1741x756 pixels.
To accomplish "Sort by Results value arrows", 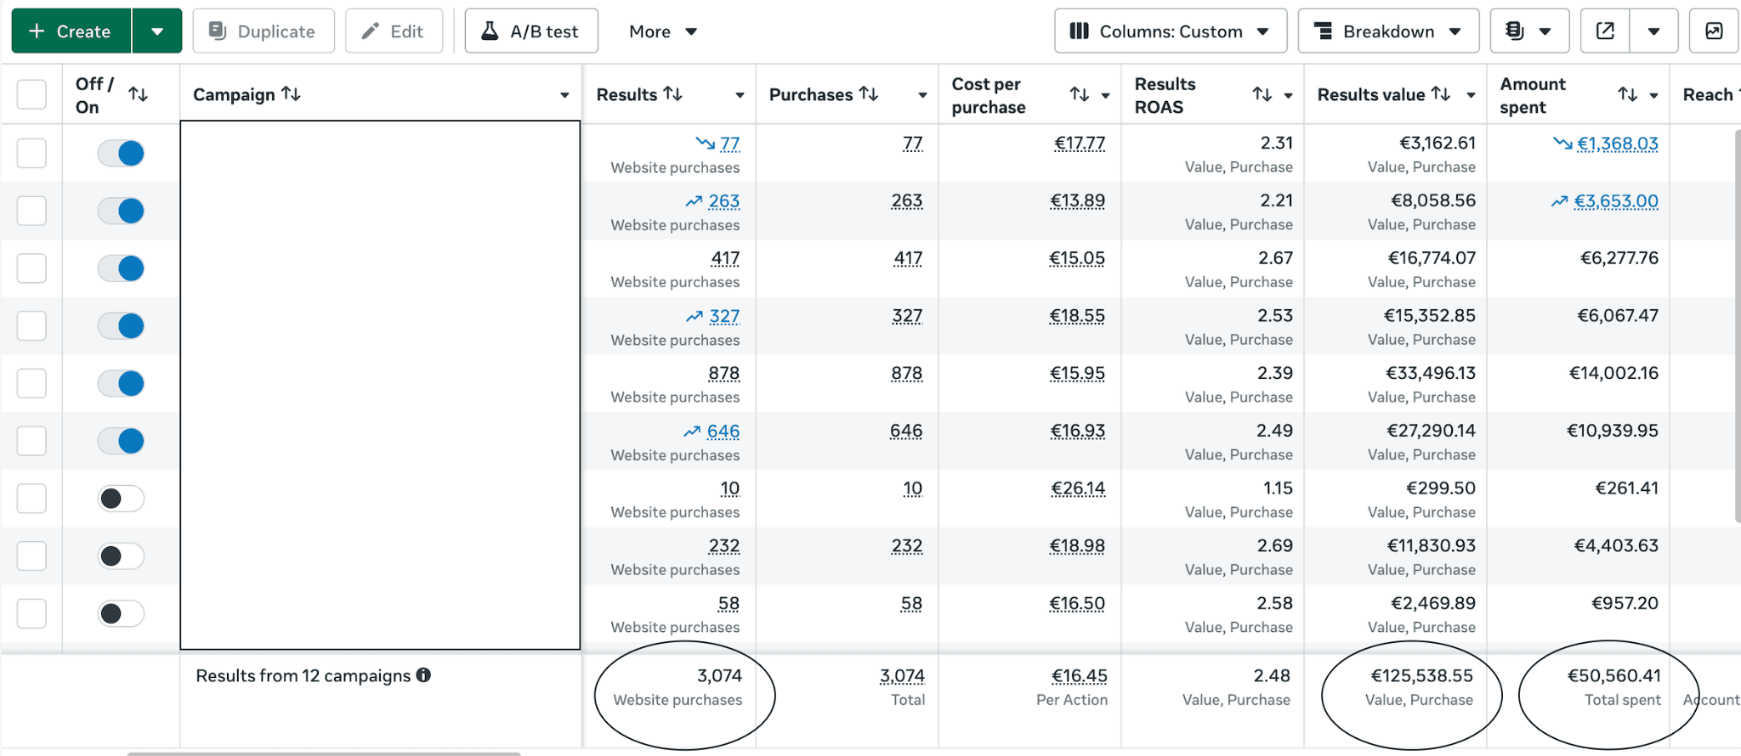I will [1441, 93].
